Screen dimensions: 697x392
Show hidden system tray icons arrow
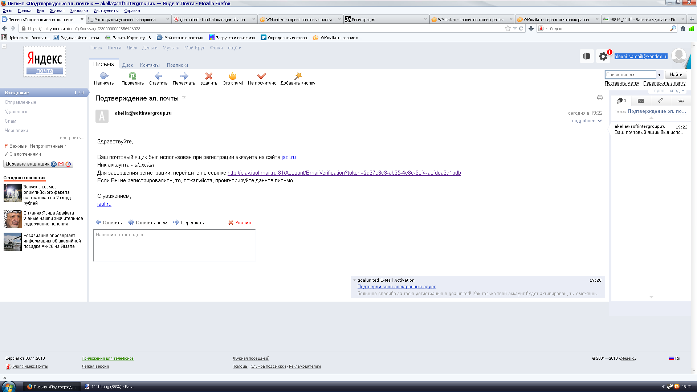(x=663, y=387)
